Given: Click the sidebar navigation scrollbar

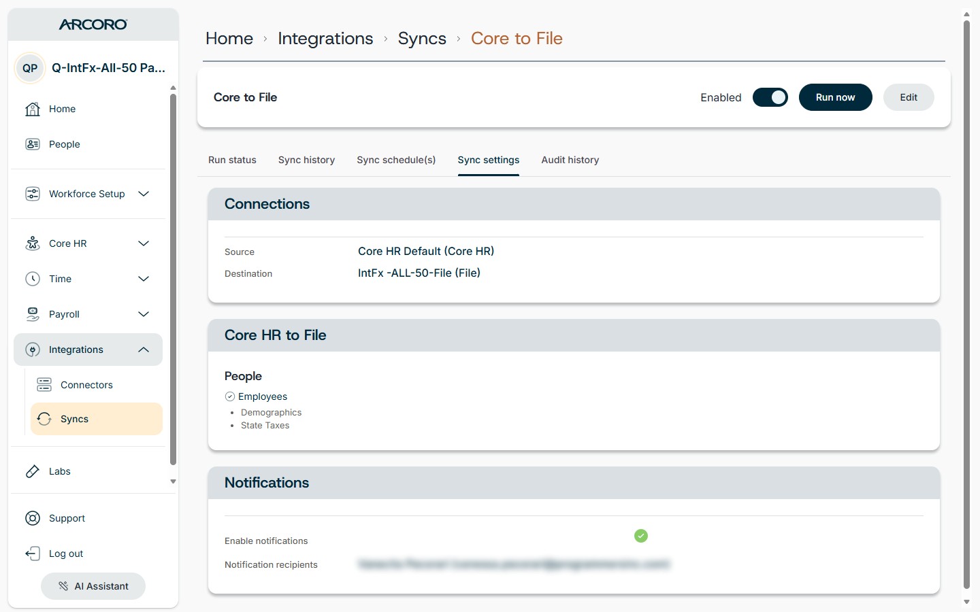Looking at the screenshot, I should pos(173,279).
